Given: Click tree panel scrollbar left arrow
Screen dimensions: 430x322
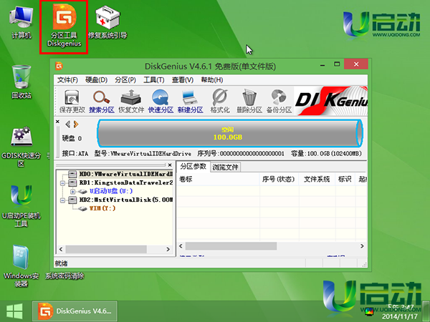Looking at the screenshot, I should coord(61,249).
